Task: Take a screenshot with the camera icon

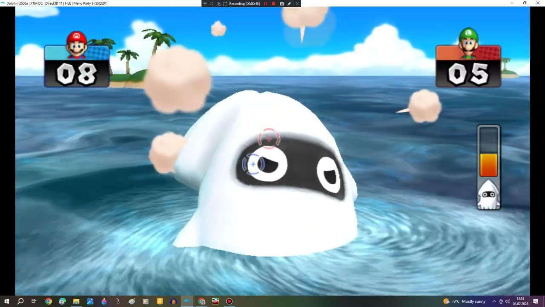Action: 282,3
